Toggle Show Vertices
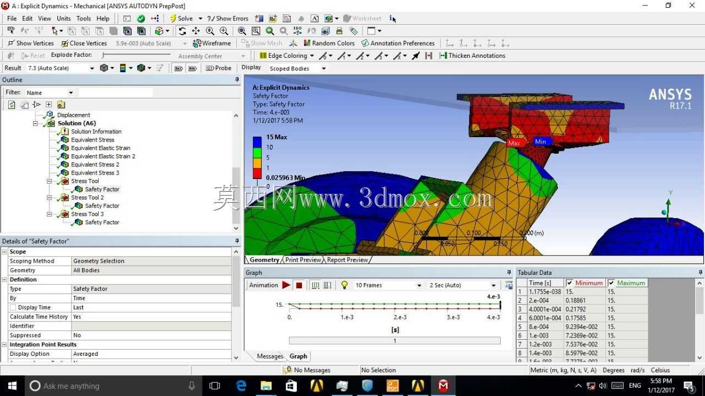This screenshot has width=705, height=396. tap(31, 43)
